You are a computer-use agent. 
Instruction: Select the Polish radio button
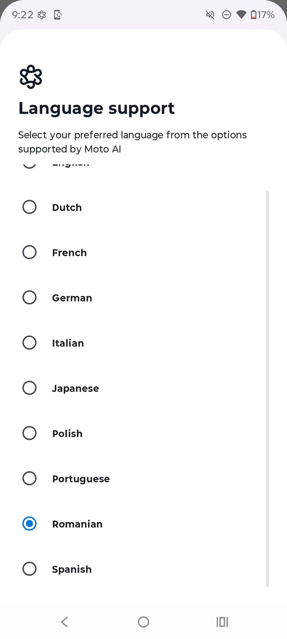point(30,433)
